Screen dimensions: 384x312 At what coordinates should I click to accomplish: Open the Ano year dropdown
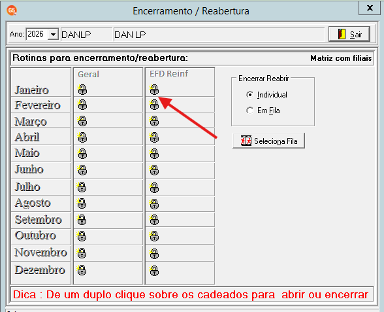[53, 34]
